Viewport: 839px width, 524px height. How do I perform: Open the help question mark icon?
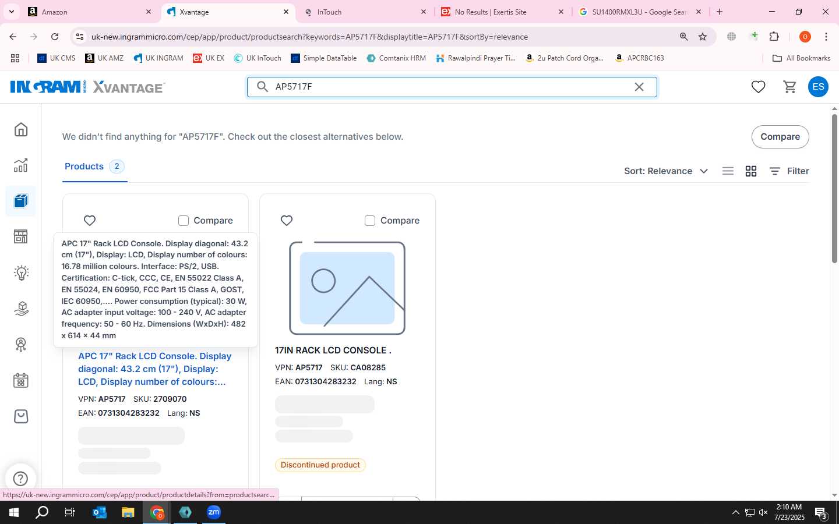click(x=20, y=479)
